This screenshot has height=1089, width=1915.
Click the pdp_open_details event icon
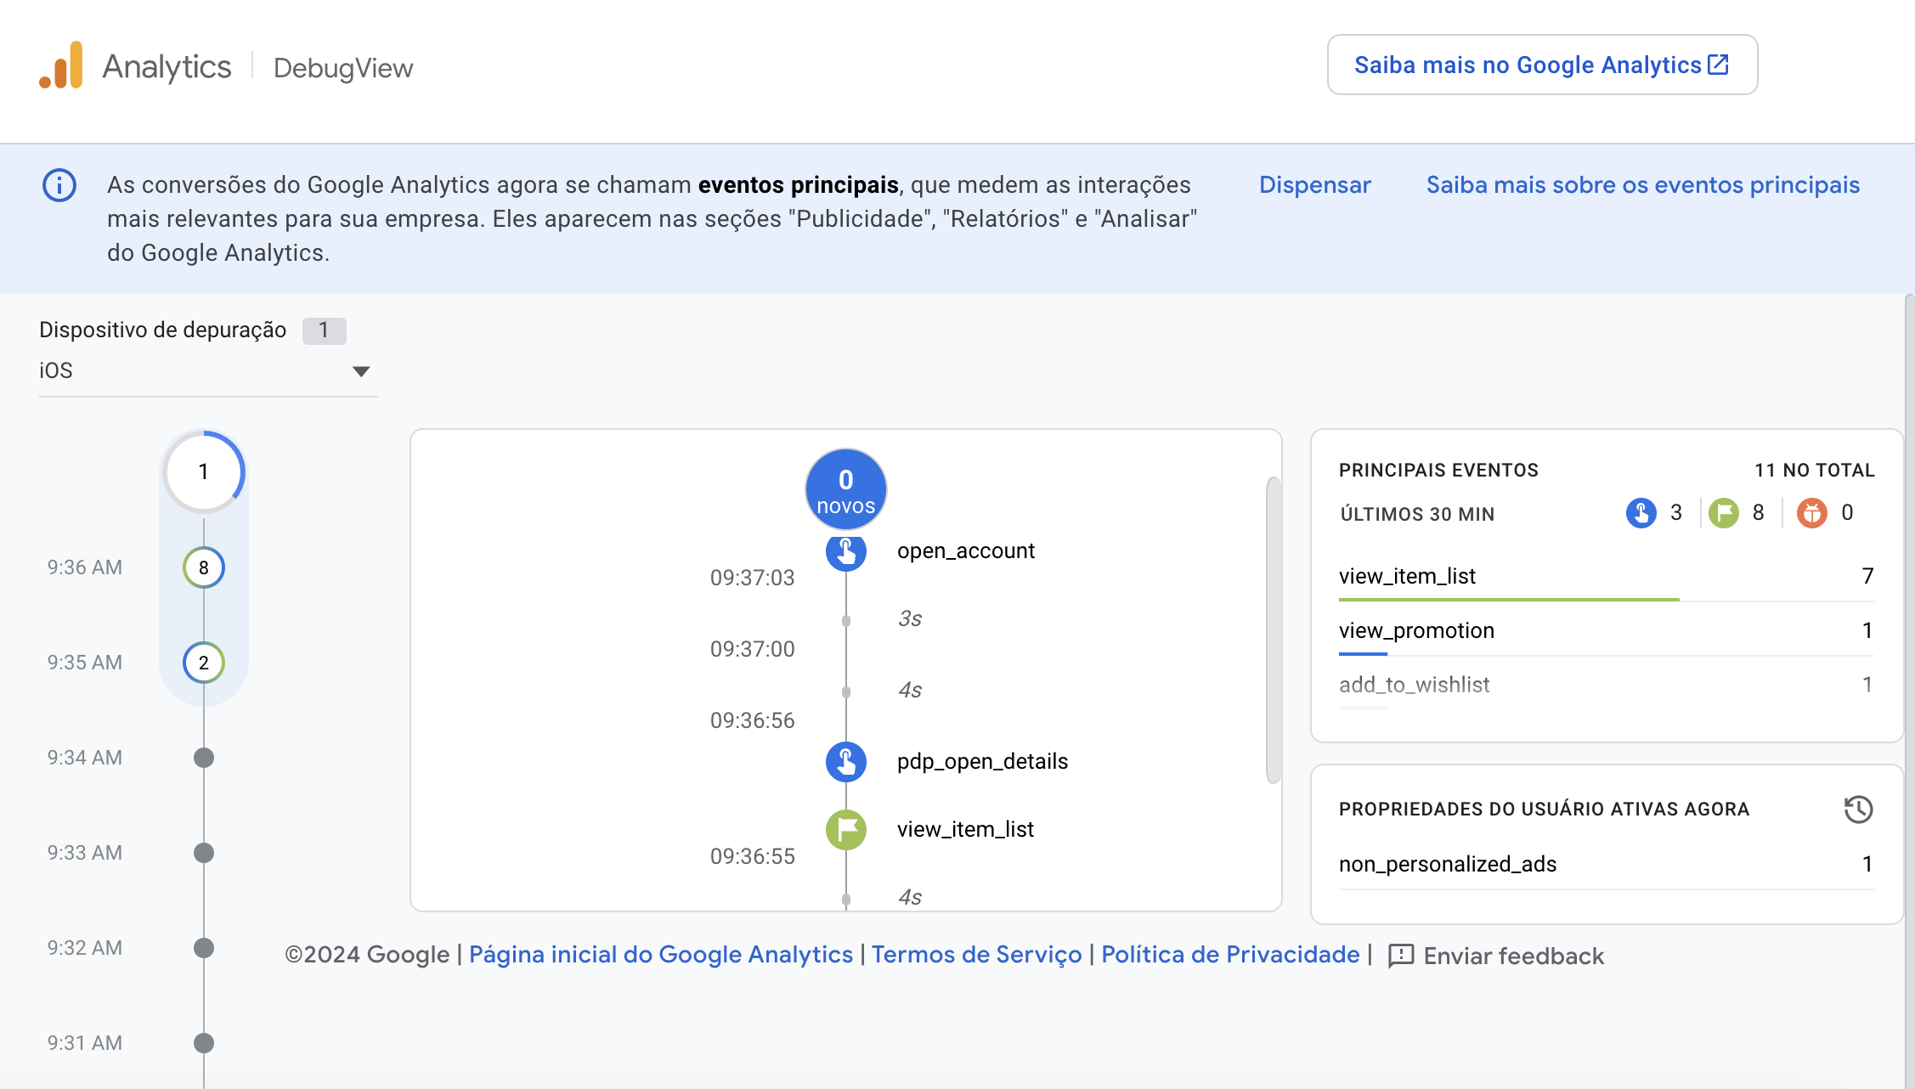coord(845,761)
